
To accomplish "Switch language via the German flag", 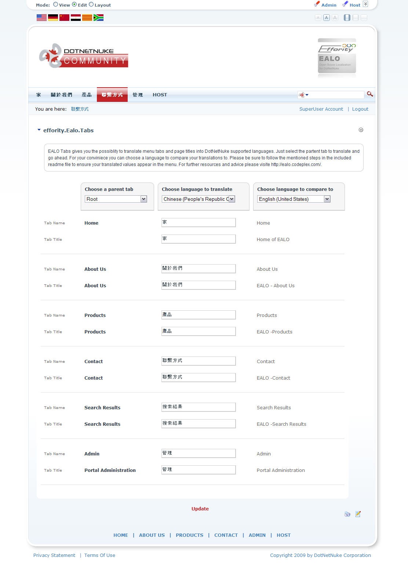I will pos(53,18).
